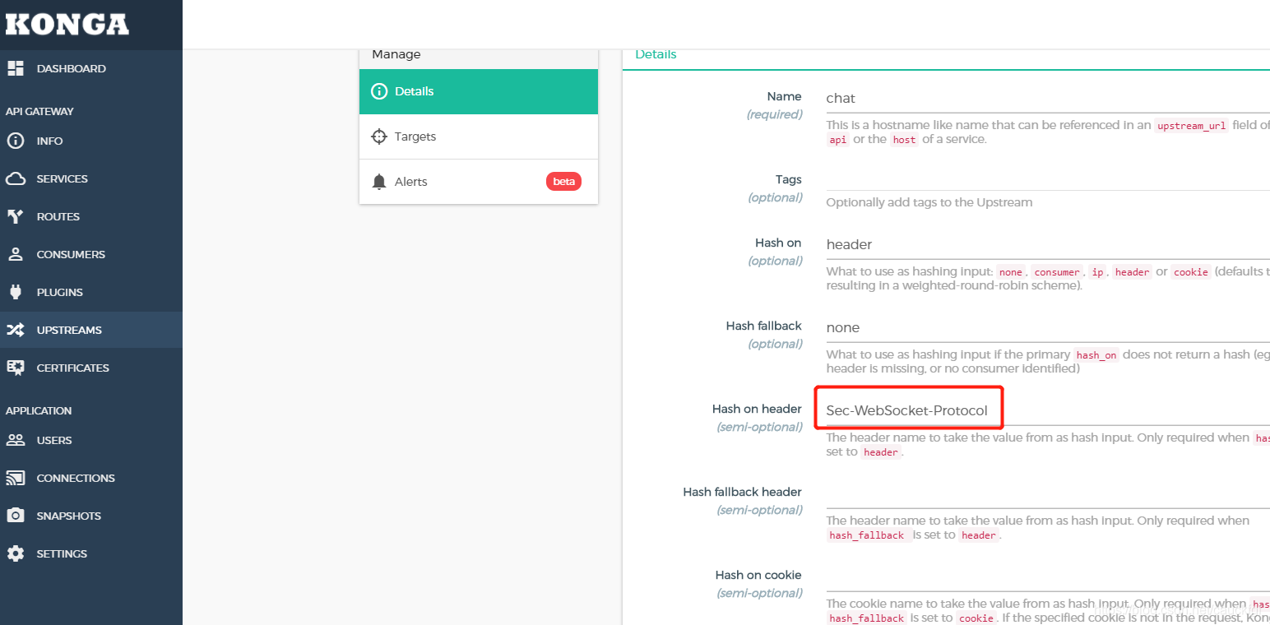Open CONNECTIONS in the sidebar
This screenshot has width=1270, height=625.
click(91, 478)
